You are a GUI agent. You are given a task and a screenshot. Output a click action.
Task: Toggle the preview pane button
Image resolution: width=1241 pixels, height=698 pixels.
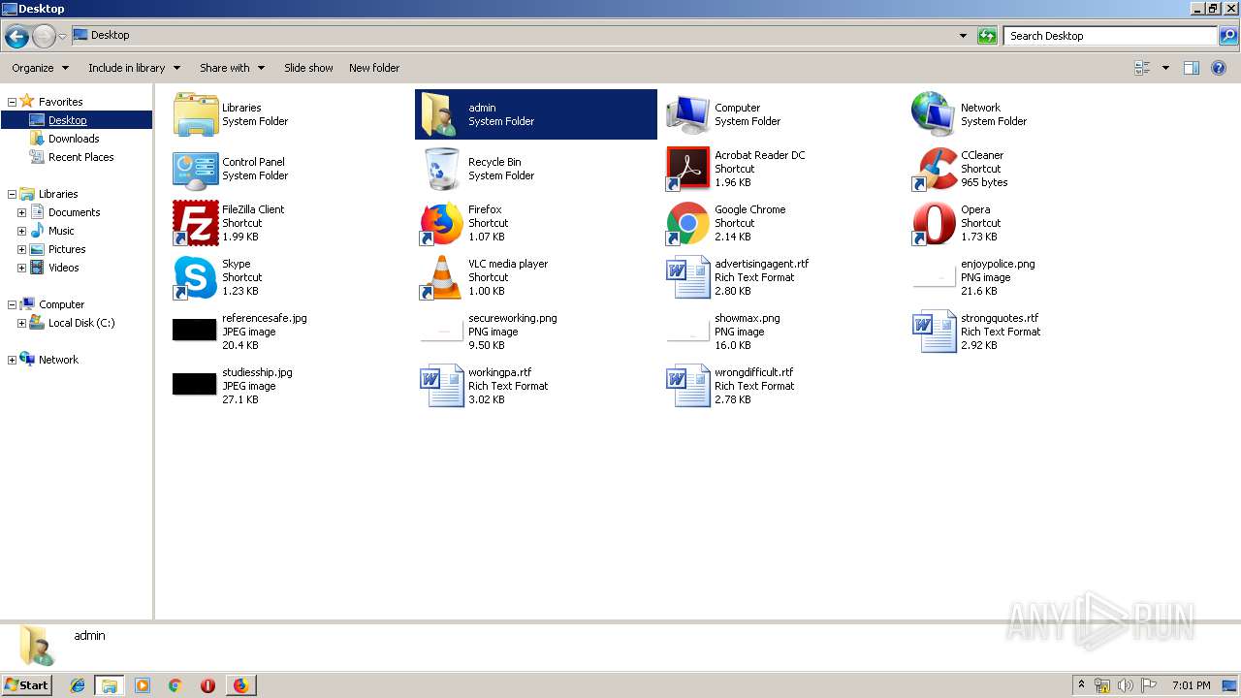tap(1192, 68)
